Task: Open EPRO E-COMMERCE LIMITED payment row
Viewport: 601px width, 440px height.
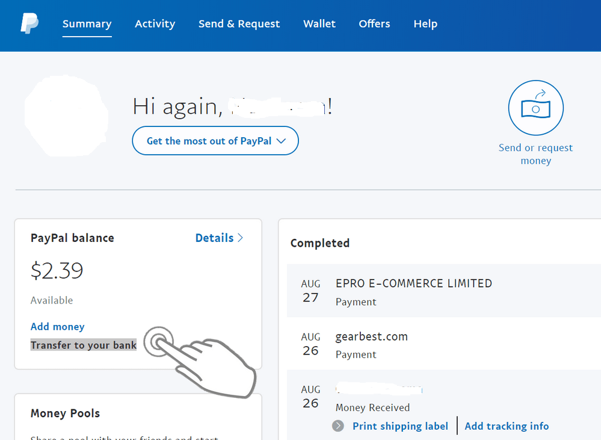Action: (444, 291)
